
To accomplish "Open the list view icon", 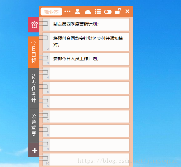I will click(98, 11).
